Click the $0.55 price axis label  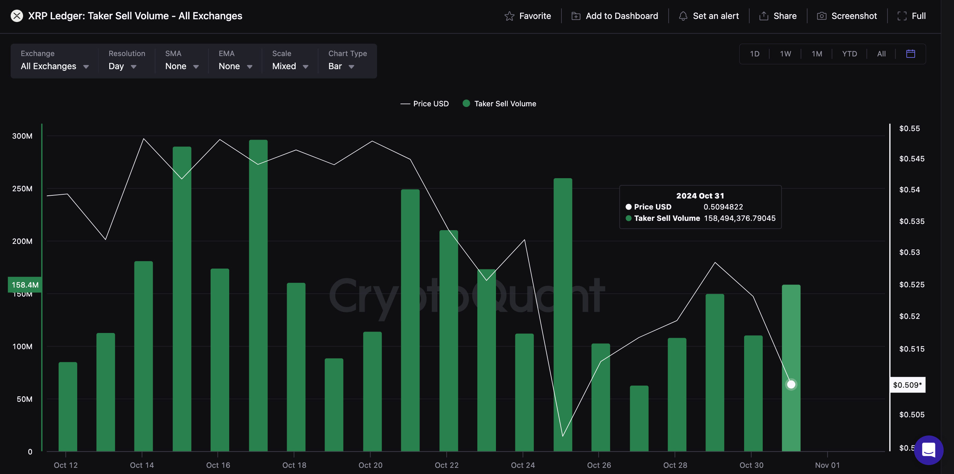point(909,128)
